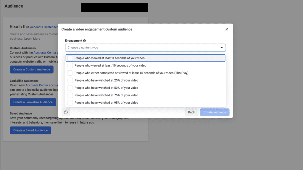Check the watched at 25% checkbox
The image size is (303, 170).
(x=70, y=80)
